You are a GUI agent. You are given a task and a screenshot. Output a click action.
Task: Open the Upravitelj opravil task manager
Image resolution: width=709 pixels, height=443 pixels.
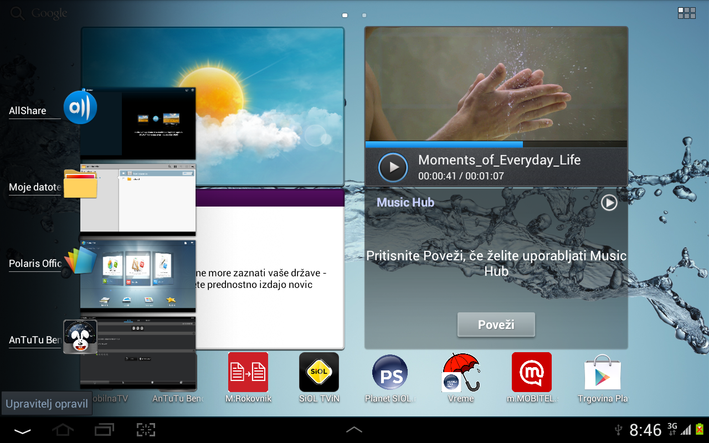pos(47,404)
